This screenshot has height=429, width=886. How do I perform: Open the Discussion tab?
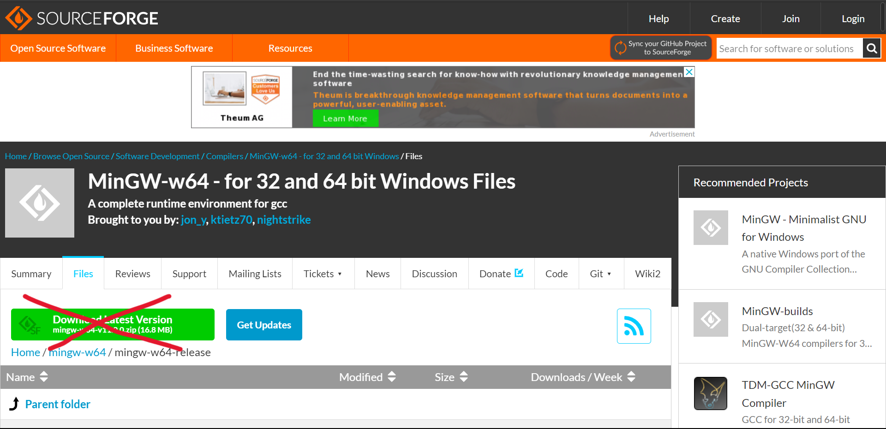click(434, 274)
